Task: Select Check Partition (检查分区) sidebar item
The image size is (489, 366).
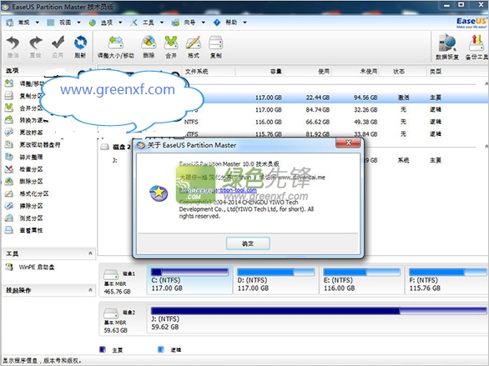Action: coord(23,169)
